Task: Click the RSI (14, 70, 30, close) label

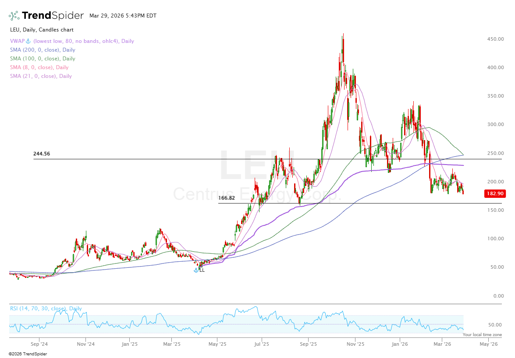Action: tap(46, 309)
